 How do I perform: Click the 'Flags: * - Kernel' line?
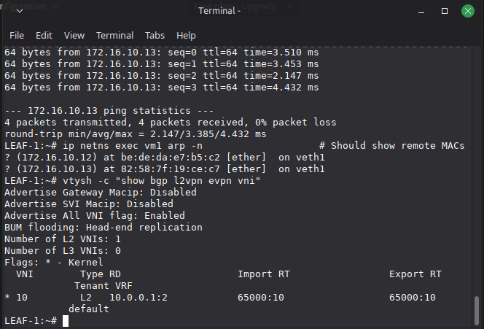(x=54, y=263)
